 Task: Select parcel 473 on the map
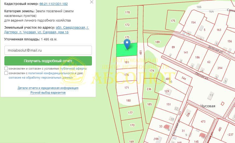203,121
